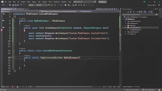
Task: Click the Solution Explorer Home icon
Action: point(128,12)
